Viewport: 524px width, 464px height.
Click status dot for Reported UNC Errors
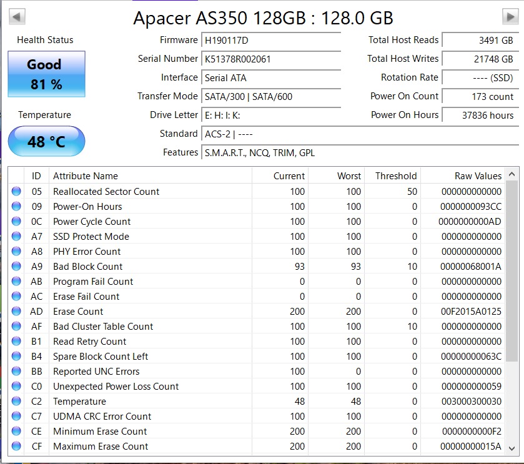(16, 371)
